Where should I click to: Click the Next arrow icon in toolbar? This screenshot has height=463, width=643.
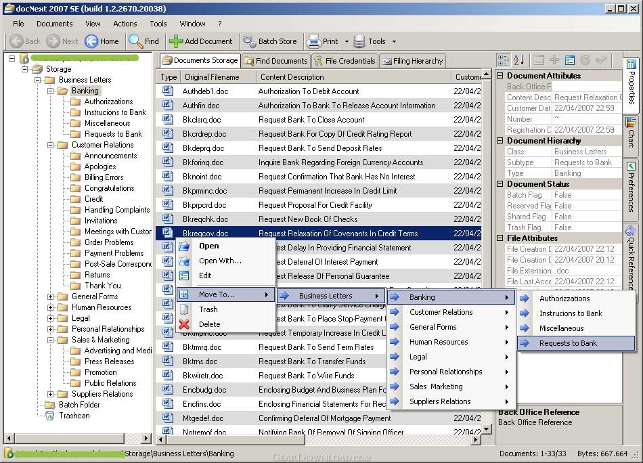point(53,41)
